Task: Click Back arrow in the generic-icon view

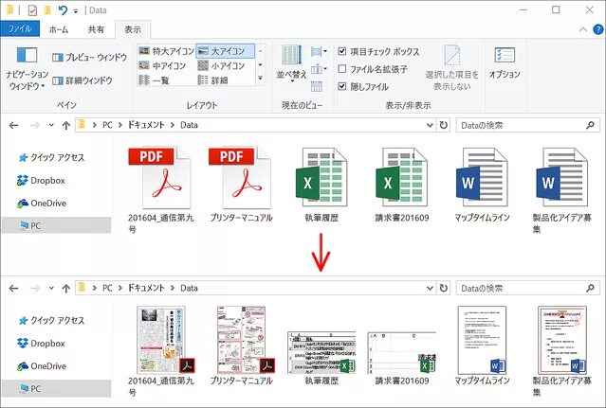Action: (x=13, y=125)
